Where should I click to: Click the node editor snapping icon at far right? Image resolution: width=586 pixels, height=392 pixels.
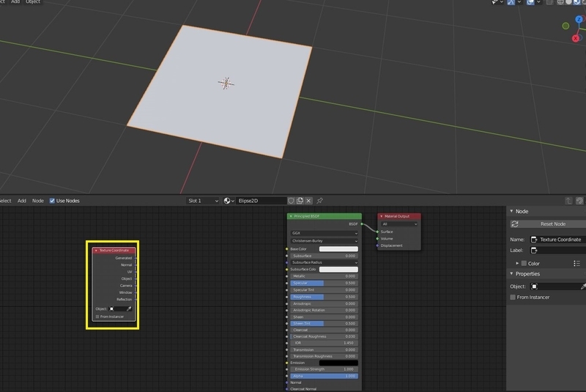[x=579, y=201]
